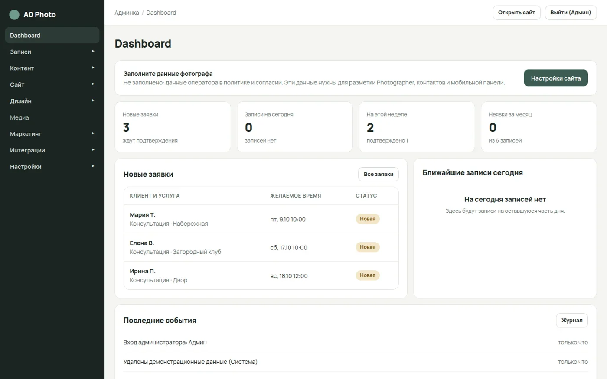Viewport: 607px width, 379px height.
Task: Open Настройки сайта button
Action: point(556,78)
